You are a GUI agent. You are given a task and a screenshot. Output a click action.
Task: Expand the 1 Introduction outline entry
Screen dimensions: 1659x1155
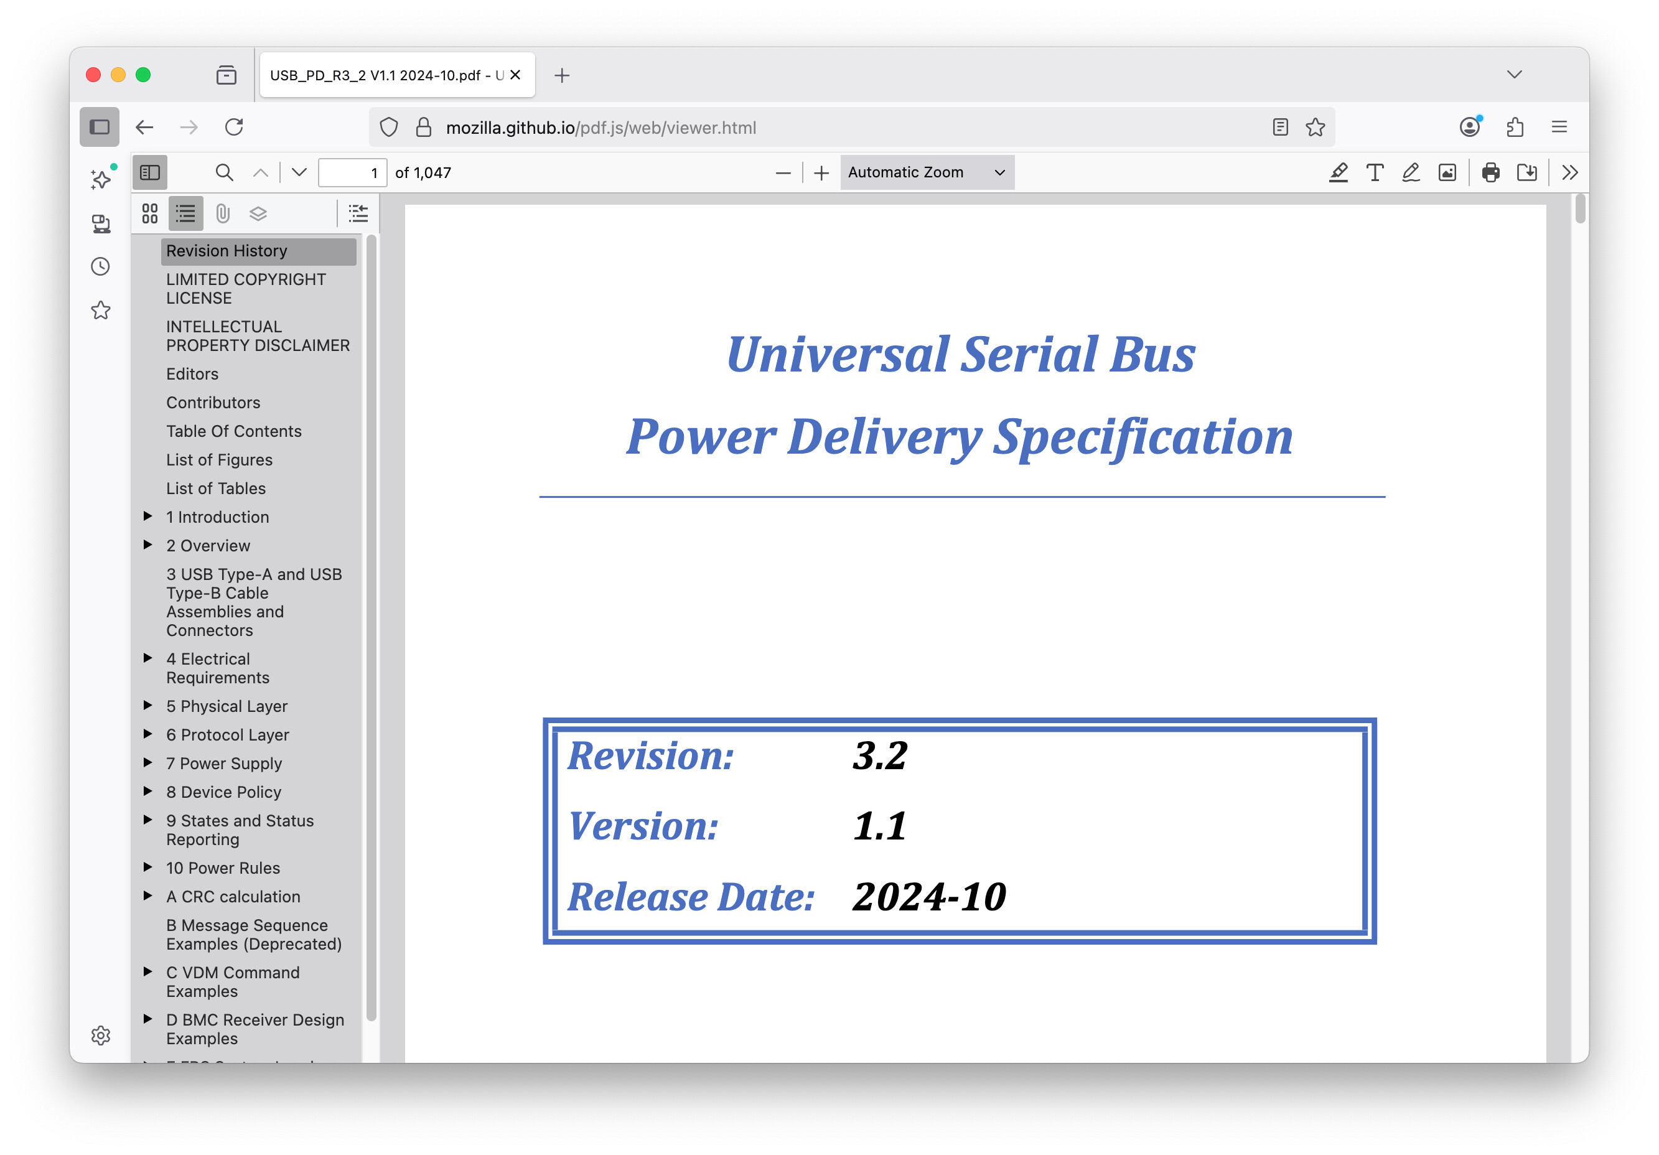147,516
